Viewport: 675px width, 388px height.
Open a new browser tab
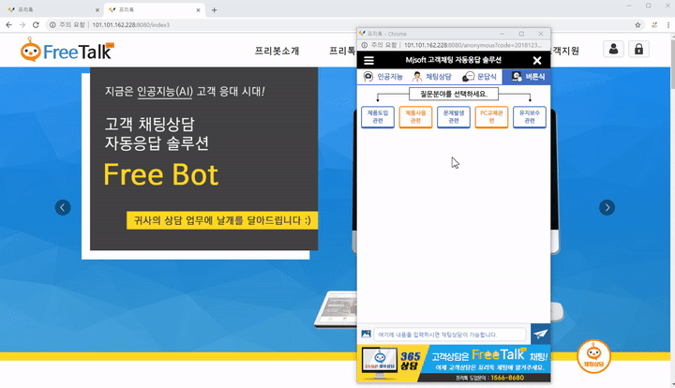tap(214, 10)
